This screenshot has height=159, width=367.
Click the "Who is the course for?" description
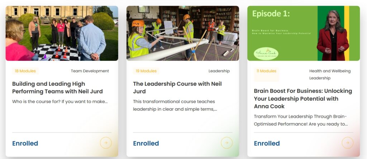point(60,101)
